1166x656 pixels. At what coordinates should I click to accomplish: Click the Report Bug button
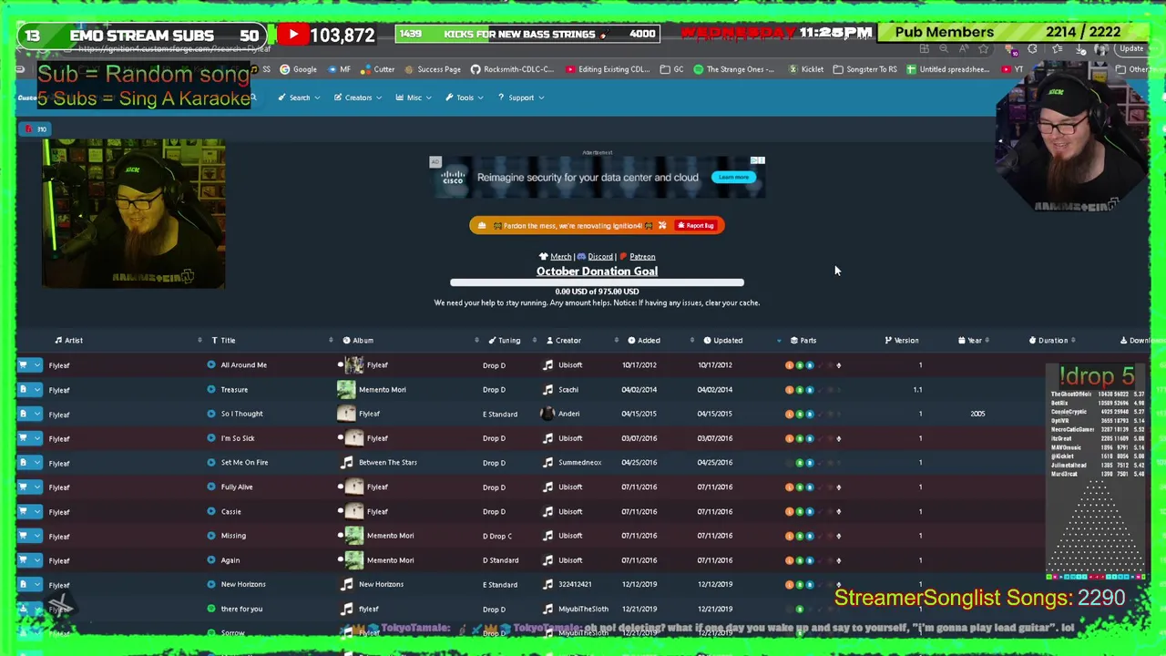coord(696,226)
